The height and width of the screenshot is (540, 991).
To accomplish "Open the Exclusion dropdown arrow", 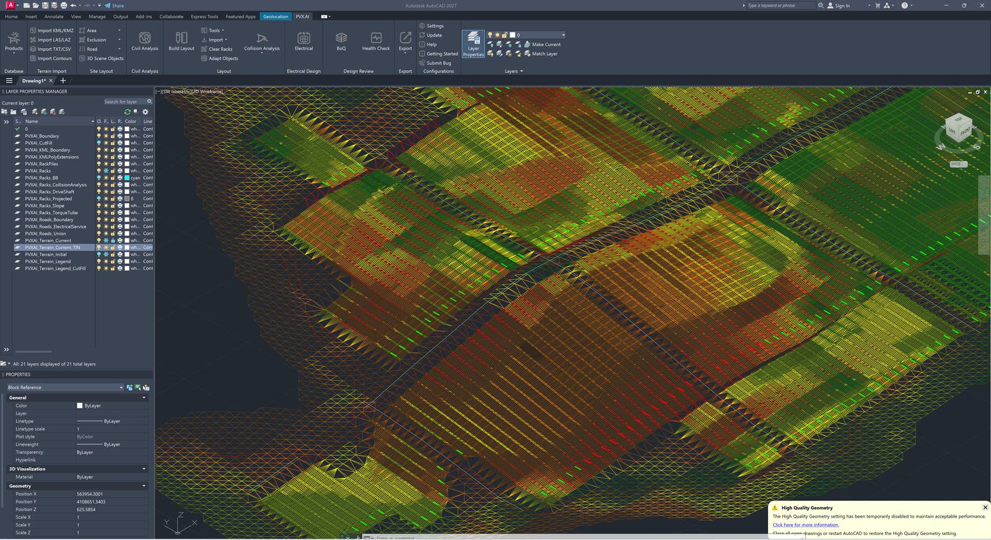I will tap(119, 40).
